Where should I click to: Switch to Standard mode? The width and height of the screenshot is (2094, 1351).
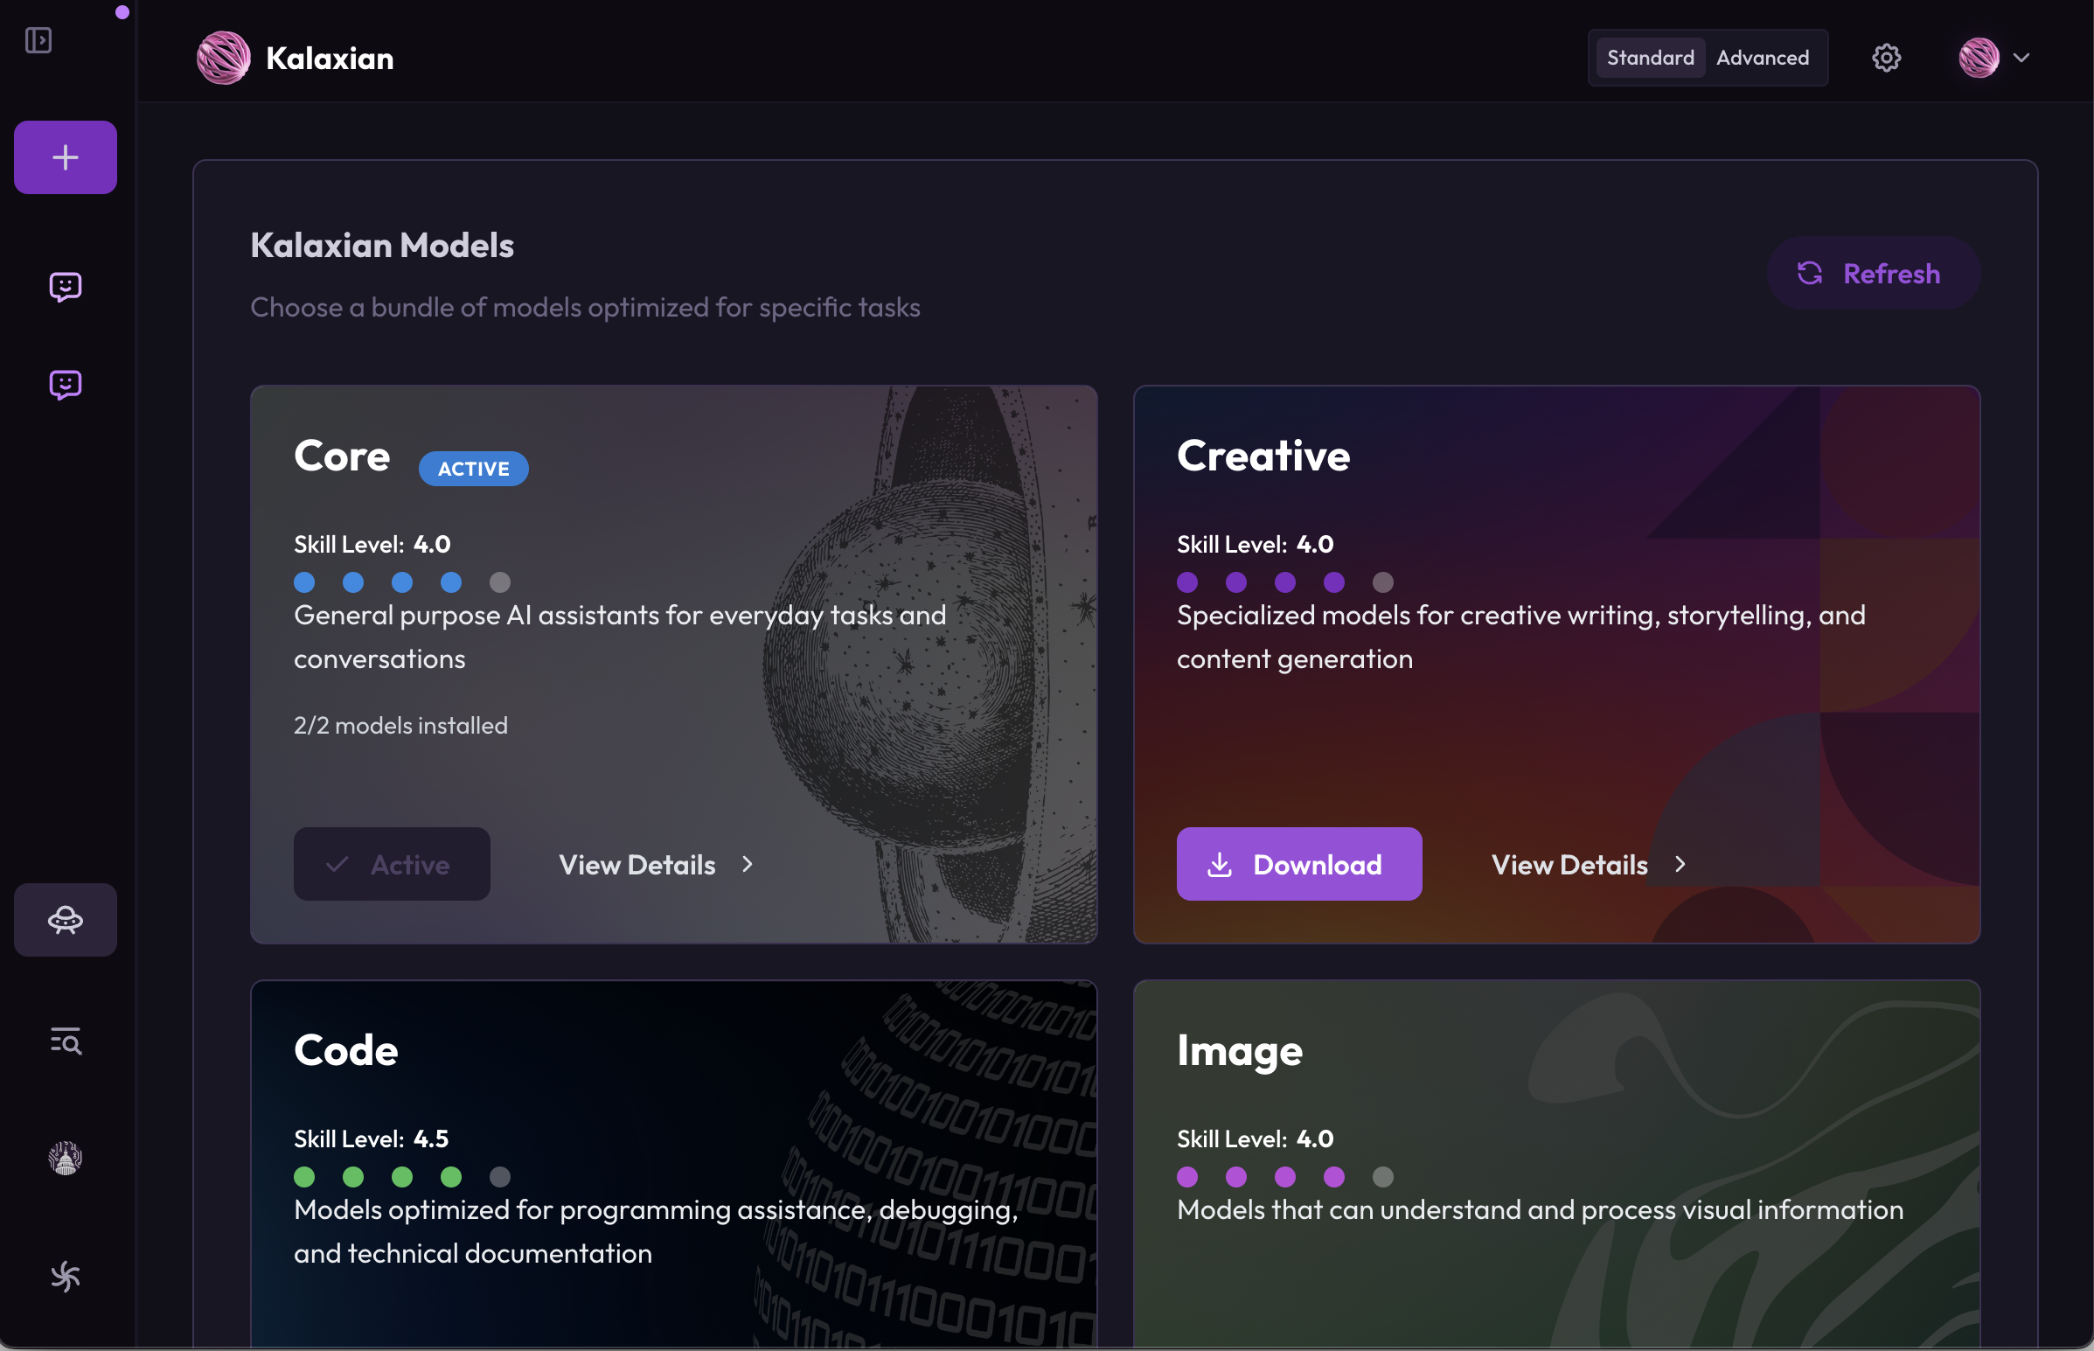coord(1650,58)
